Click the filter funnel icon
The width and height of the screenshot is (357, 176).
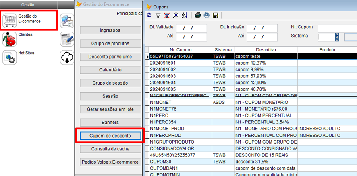158,15
